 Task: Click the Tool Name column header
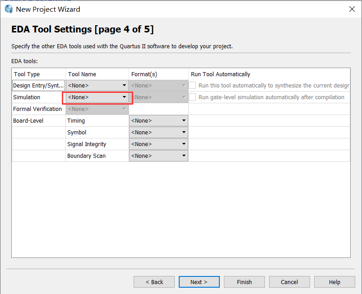[x=97, y=74]
